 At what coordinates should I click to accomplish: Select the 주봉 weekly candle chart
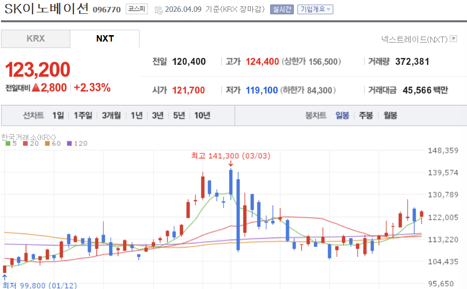click(x=366, y=115)
